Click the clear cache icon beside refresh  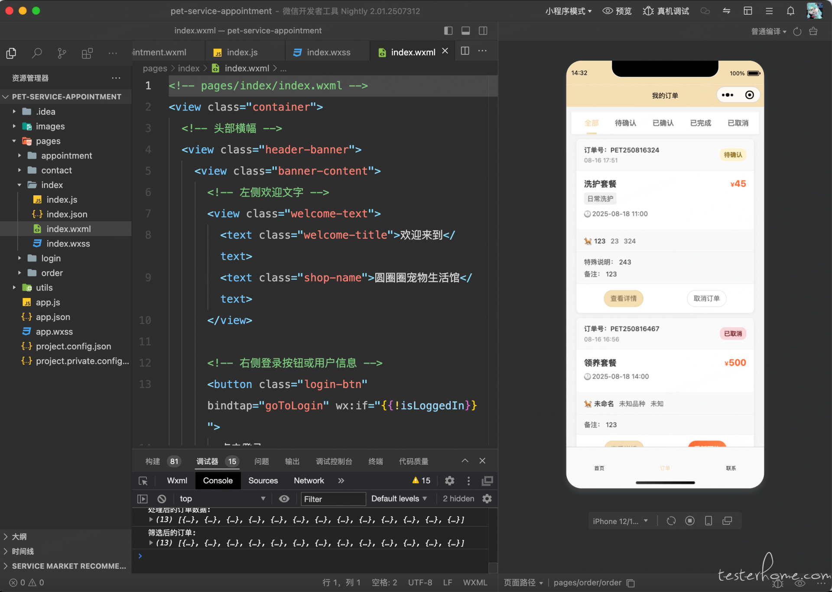[813, 31]
